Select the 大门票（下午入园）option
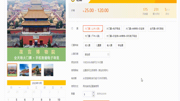 click(93, 36)
